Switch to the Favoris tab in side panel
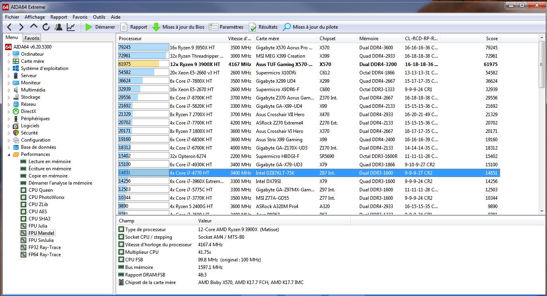The width and height of the screenshot is (547, 296). pos(32,38)
